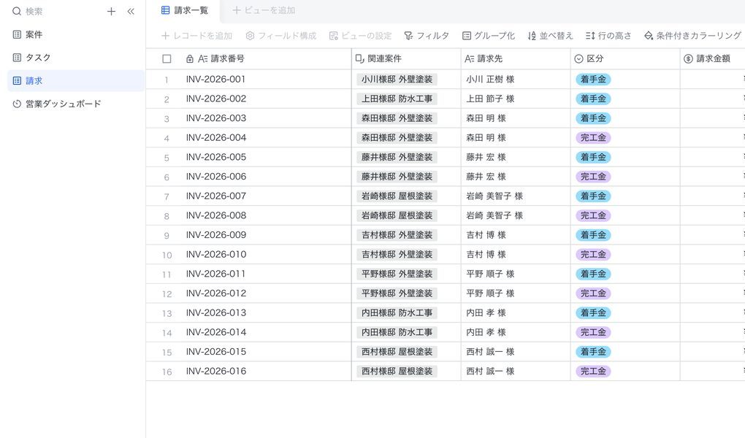The image size is (745, 438).
Task: Select 西村 誠一 様 in INV-2026-015 row
Action: click(516, 352)
